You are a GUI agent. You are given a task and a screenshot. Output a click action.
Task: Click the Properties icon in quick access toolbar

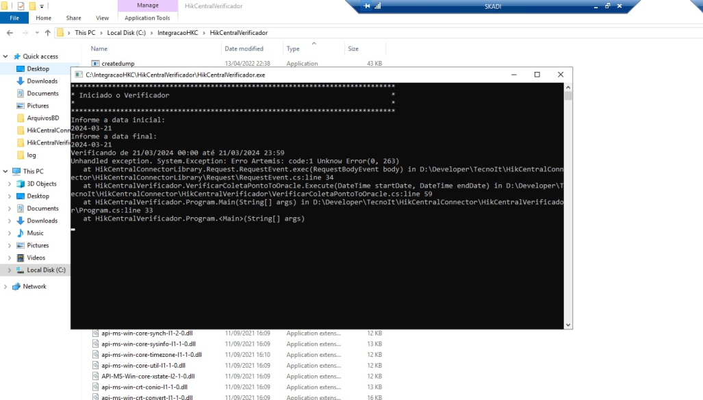pos(21,6)
